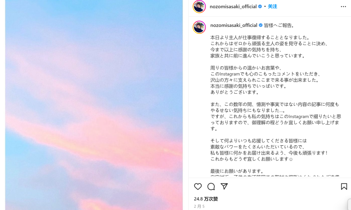This screenshot has height=210, width=351.
Task: Share the post via paper plane icon
Action: (x=224, y=186)
